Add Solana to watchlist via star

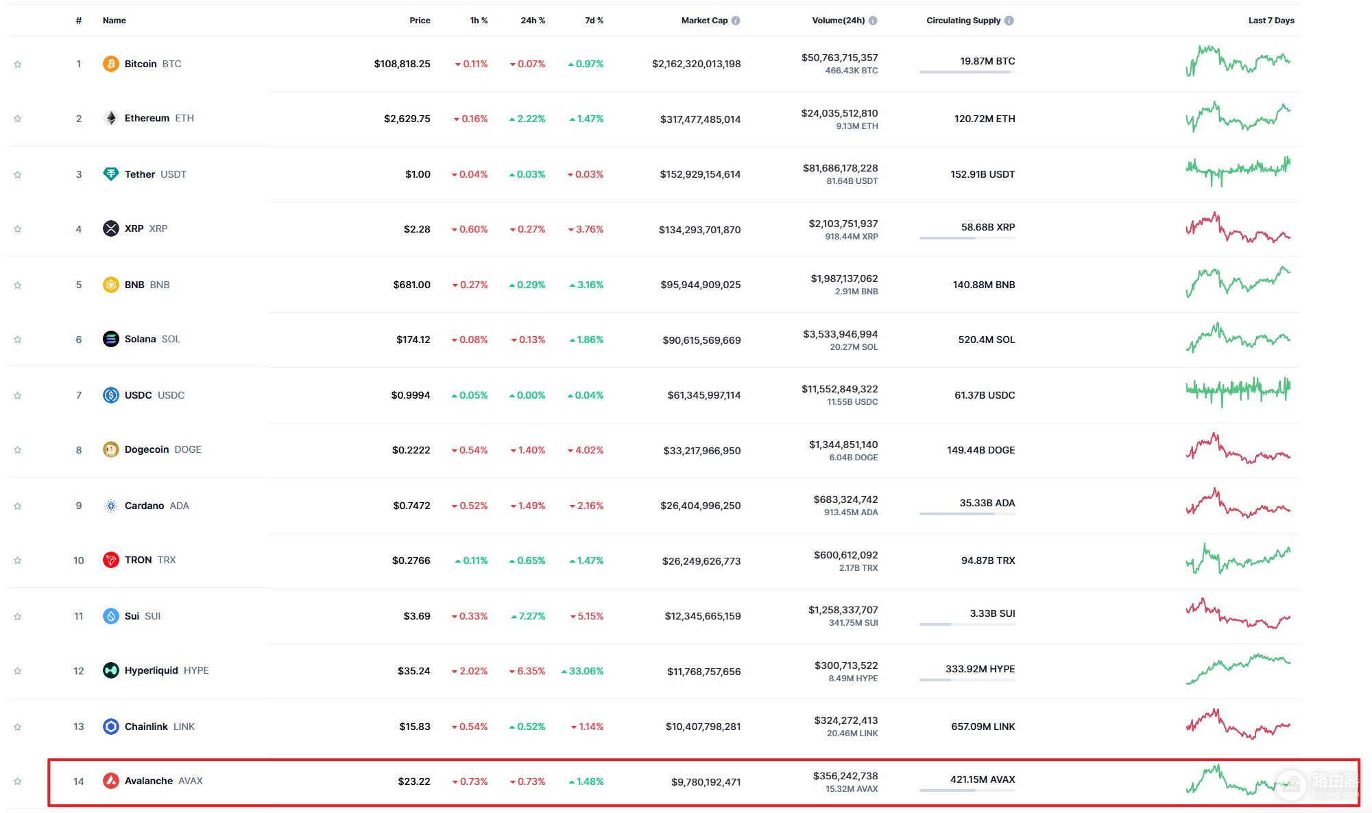pyautogui.click(x=18, y=340)
